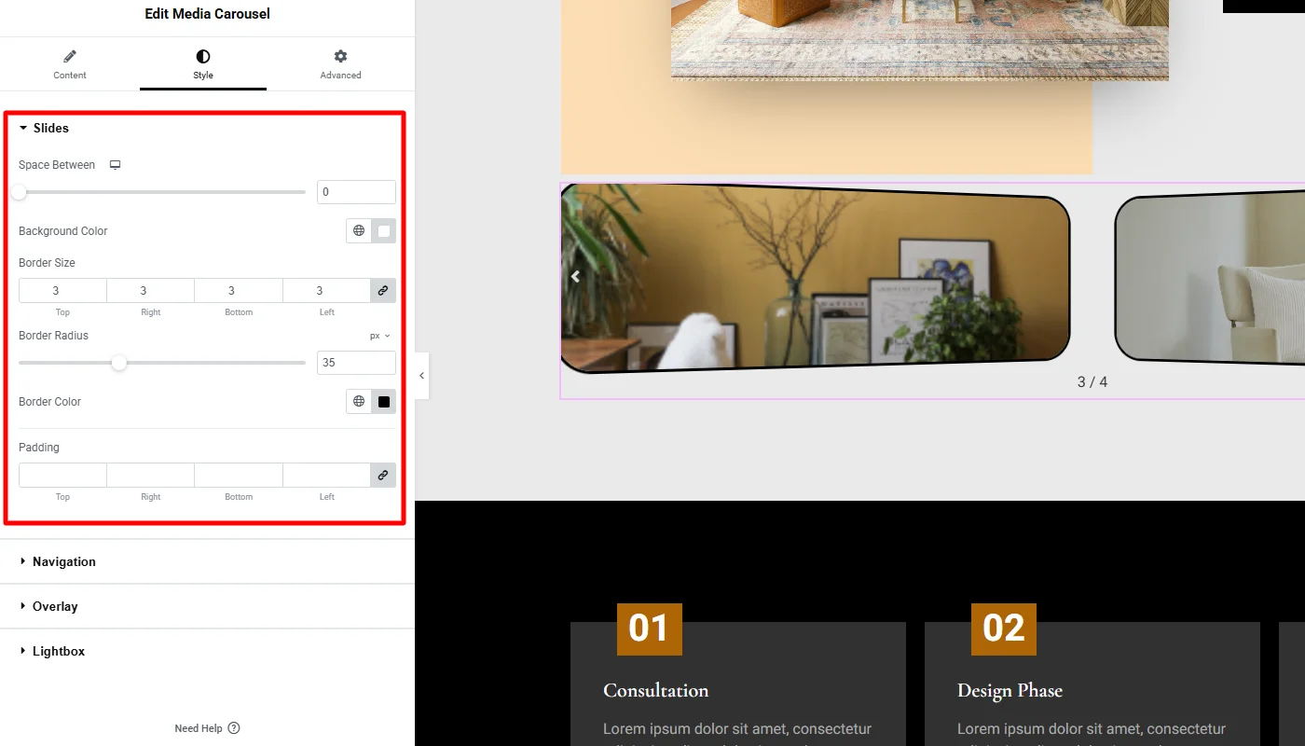
Task: Open the Advanced tab
Action: [x=340, y=64]
